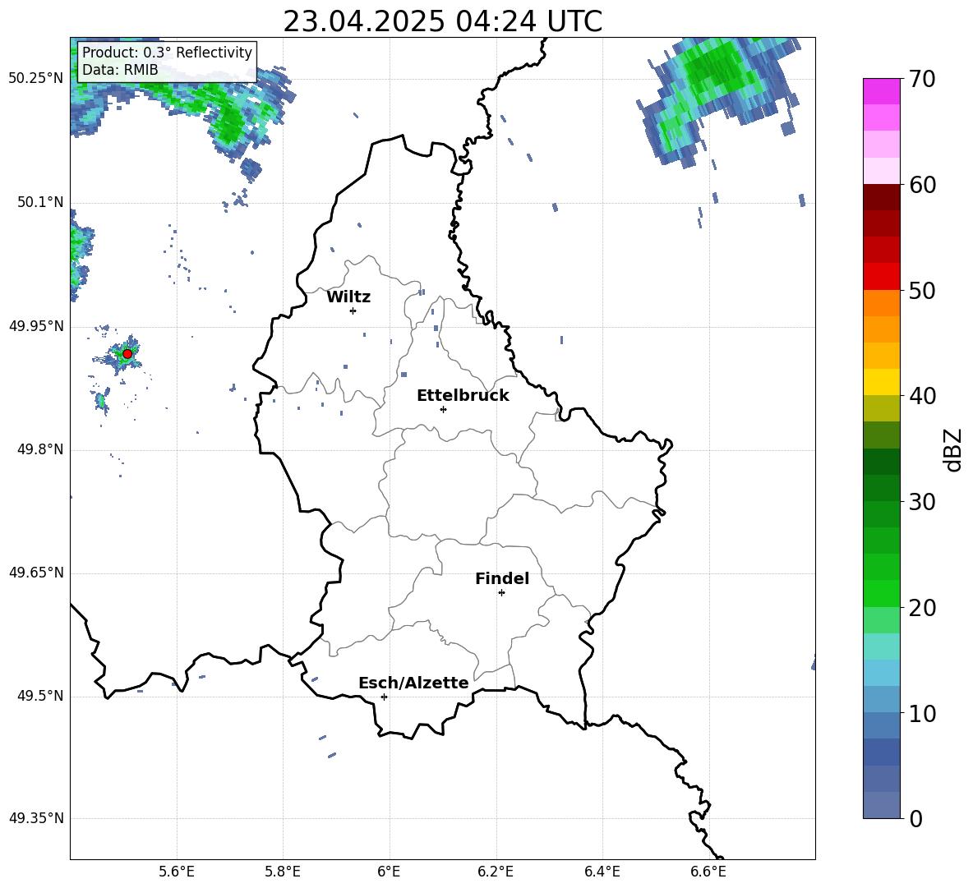
Task: Click the 49.8°N latitude label
Action: coord(40,449)
